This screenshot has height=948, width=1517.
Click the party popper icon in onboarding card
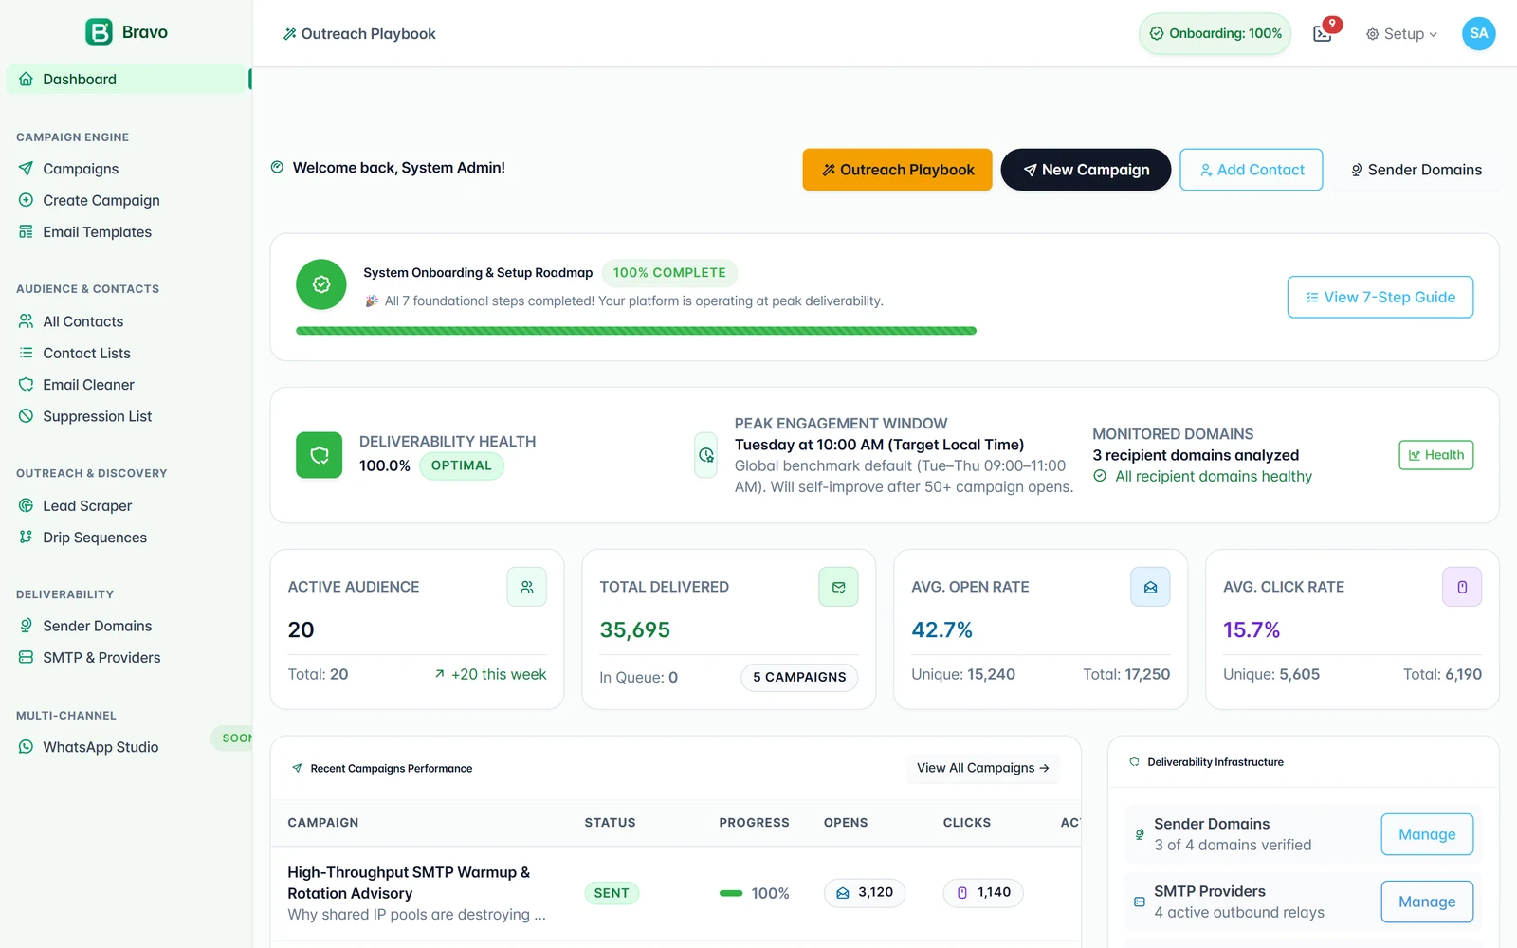372,301
